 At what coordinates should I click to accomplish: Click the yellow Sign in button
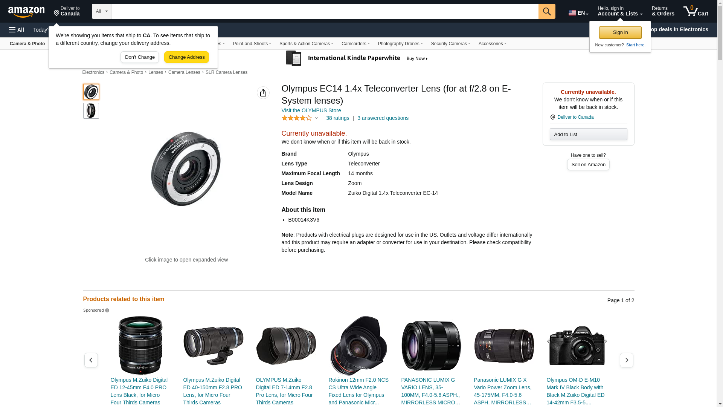(620, 32)
